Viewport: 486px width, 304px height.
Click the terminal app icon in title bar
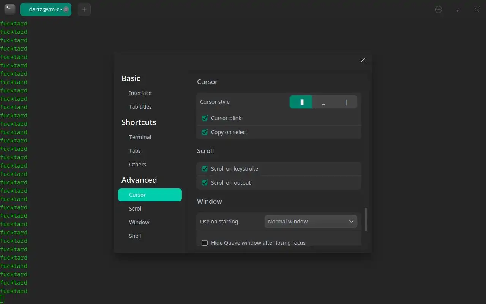coord(10,9)
